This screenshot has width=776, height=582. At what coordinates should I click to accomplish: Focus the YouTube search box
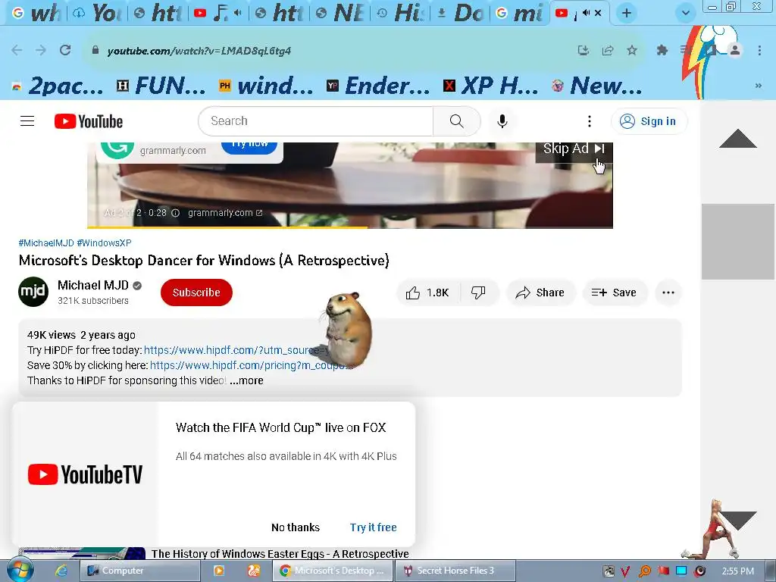(x=316, y=121)
